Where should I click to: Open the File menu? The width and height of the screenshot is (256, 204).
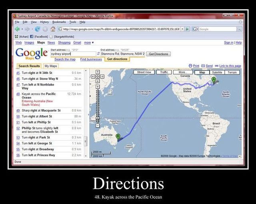pos(17,22)
